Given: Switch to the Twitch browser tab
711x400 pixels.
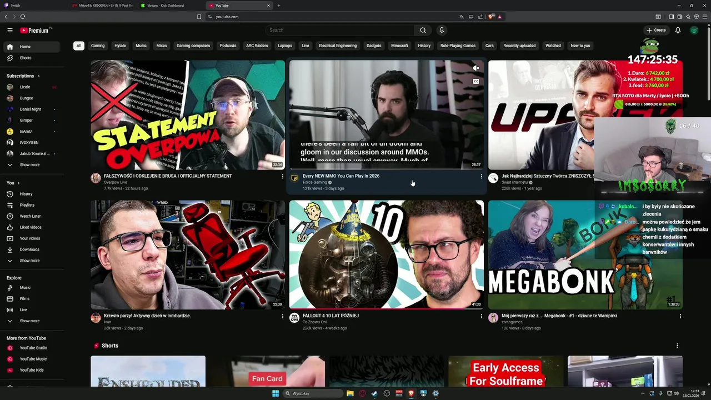Looking at the screenshot, I should click(x=33, y=6).
